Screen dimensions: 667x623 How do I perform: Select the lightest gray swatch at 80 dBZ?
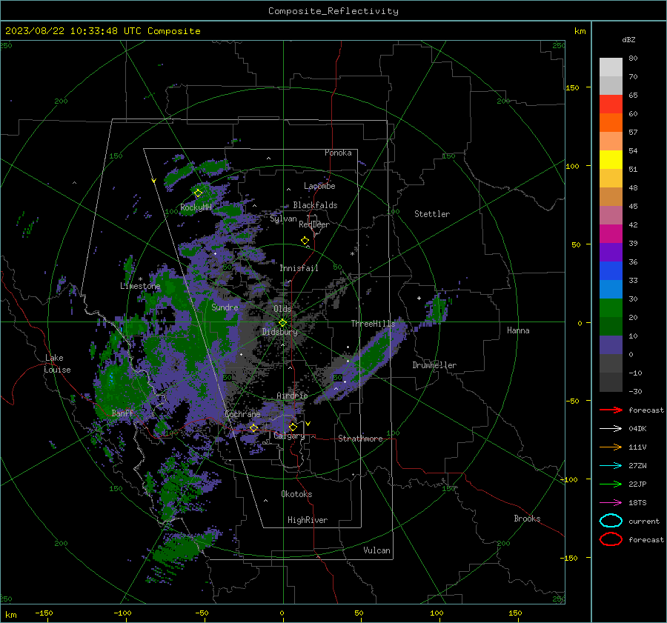[611, 67]
